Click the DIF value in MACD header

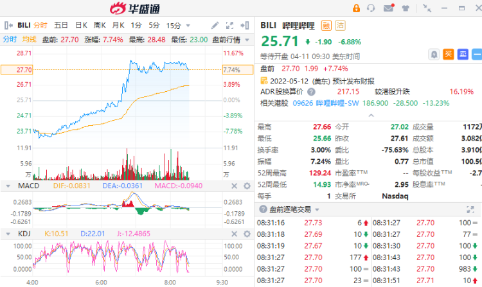click(x=71, y=186)
